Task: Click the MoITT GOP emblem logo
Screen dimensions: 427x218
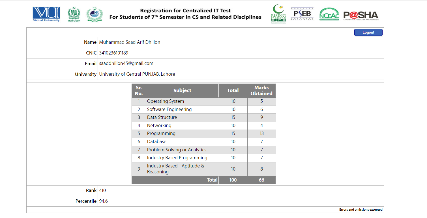Action: [x=74, y=15]
